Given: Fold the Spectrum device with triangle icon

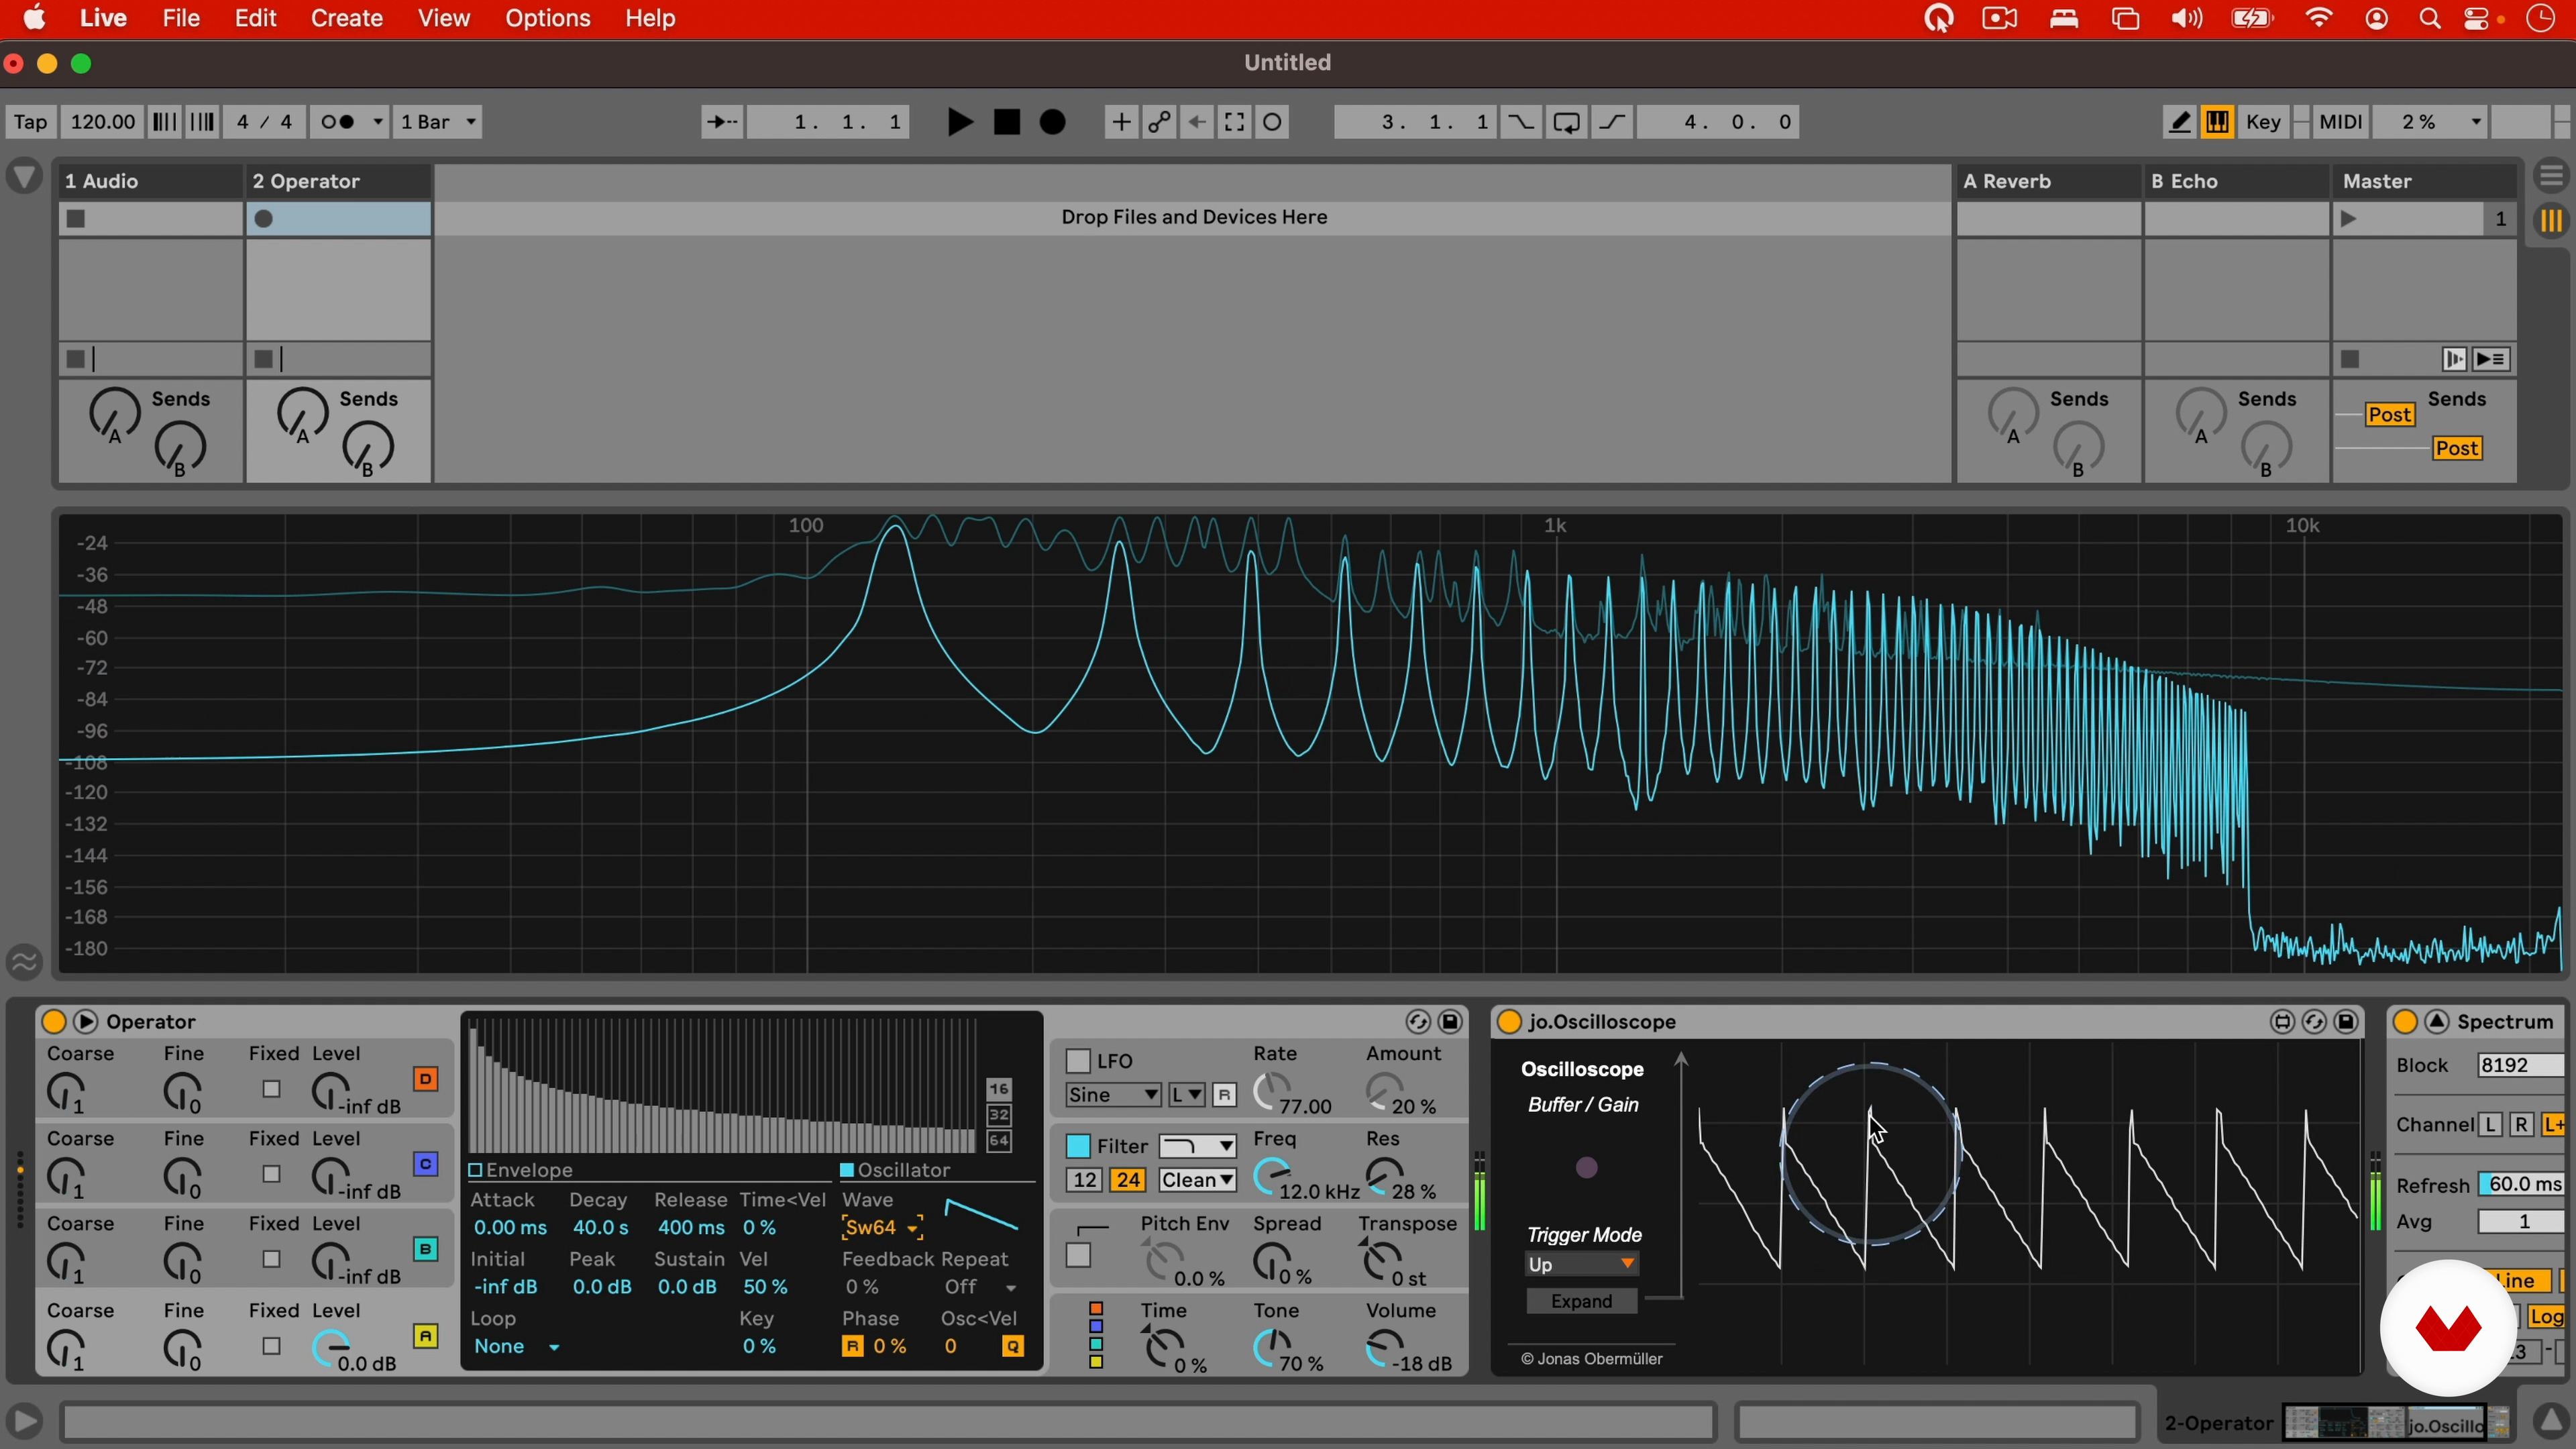Looking at the screenshot, I should pyautogui.click(x=2437, y=1021).
